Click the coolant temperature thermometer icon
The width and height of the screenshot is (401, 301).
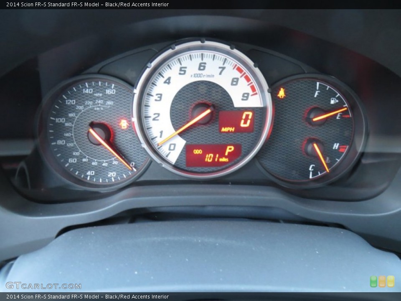pos(327,161)
